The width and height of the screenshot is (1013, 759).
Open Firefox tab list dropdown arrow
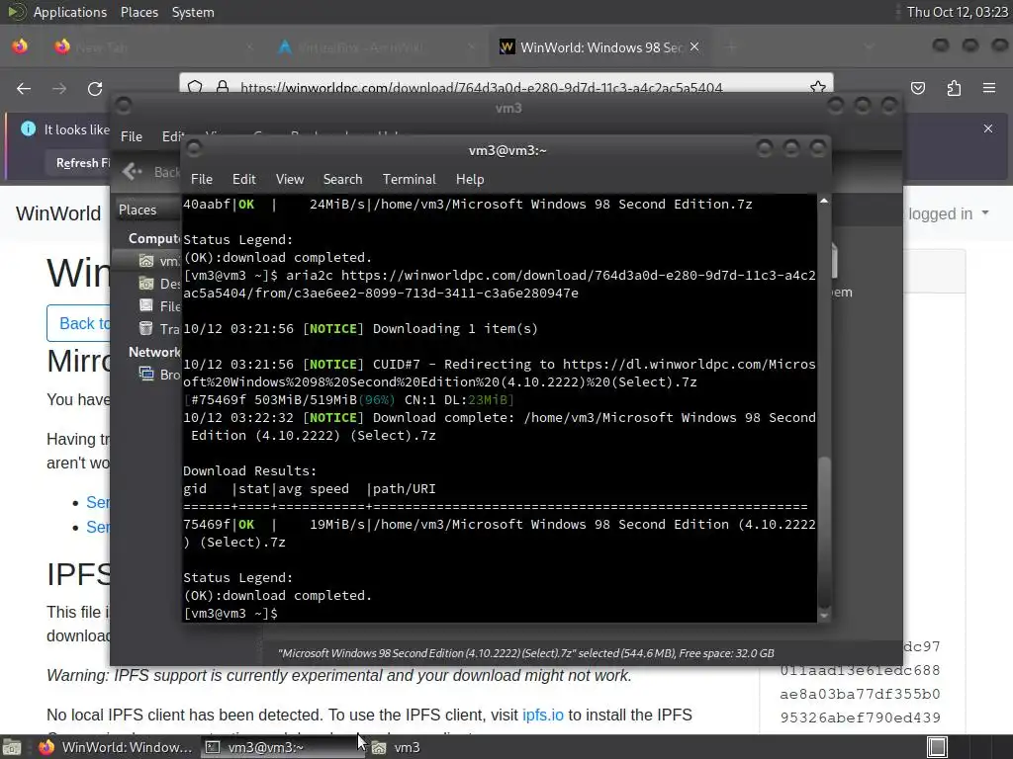[869, 47]
